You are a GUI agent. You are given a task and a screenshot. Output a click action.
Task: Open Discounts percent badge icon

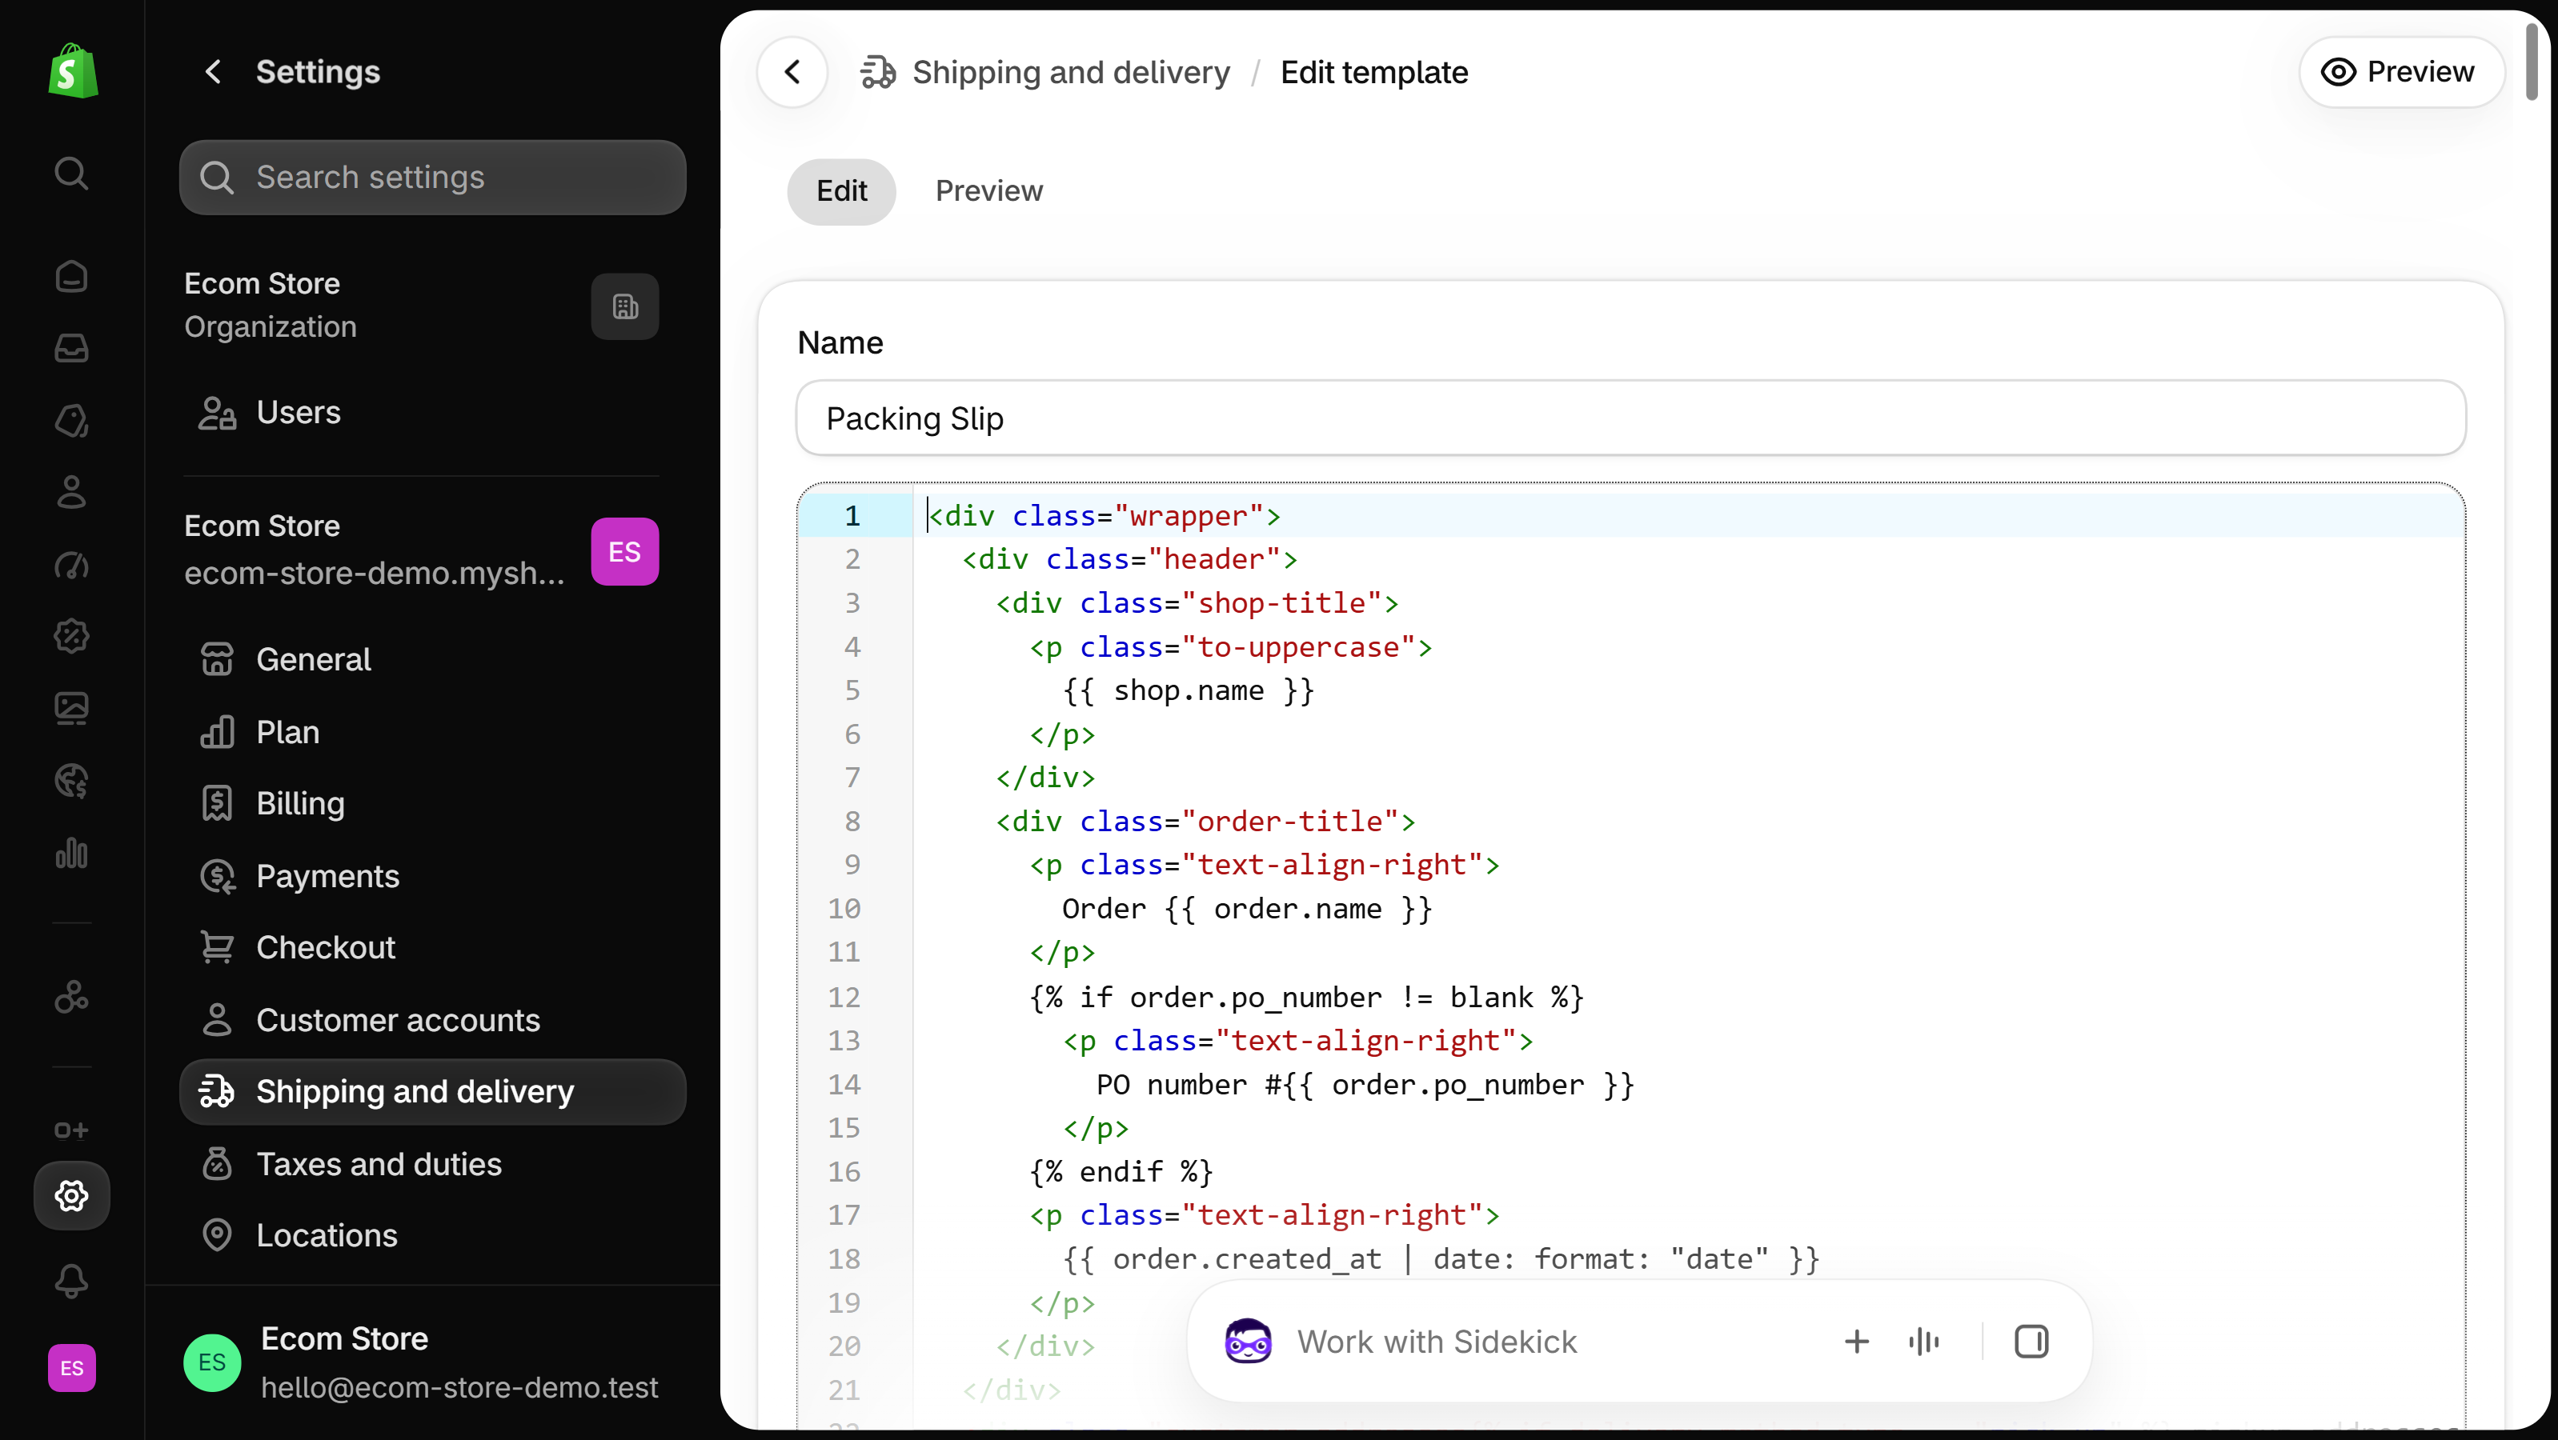tap(71, 636)
